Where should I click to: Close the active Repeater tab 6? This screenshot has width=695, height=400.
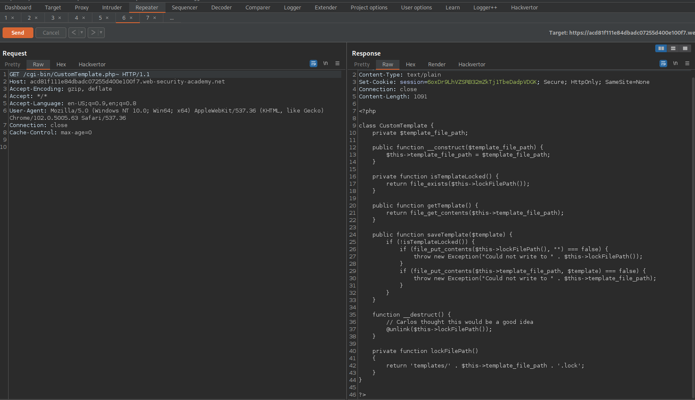[131, 18]
